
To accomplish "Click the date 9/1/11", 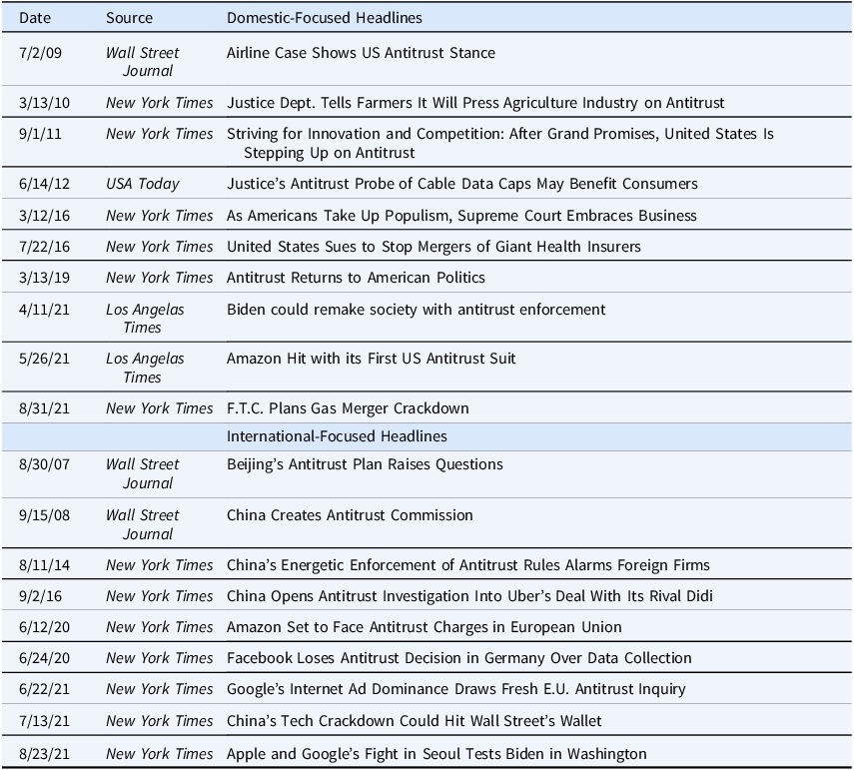I will coord(40,134).
